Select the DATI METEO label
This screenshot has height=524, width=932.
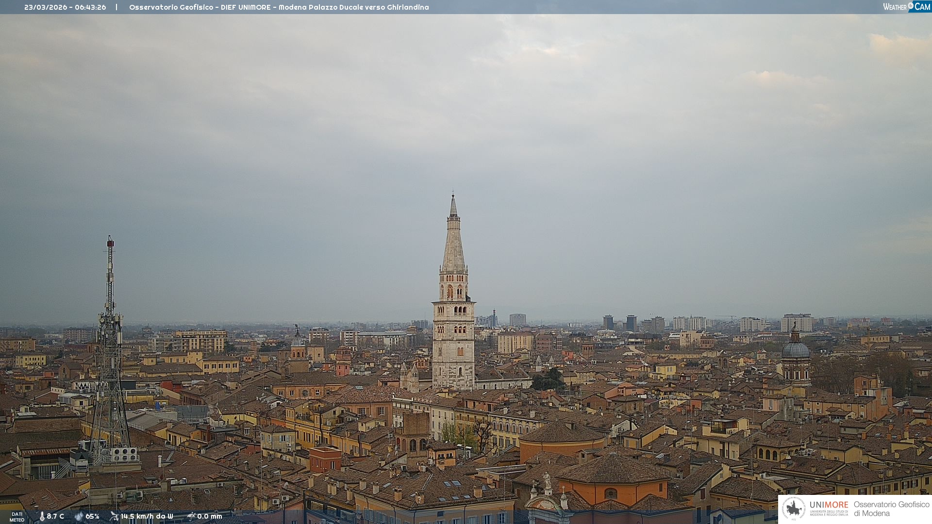click(x=17, y=517)
